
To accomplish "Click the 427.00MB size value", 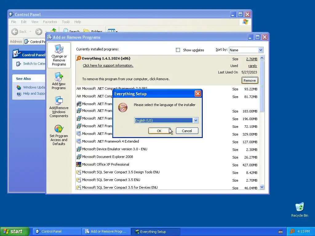I will 250,165.
